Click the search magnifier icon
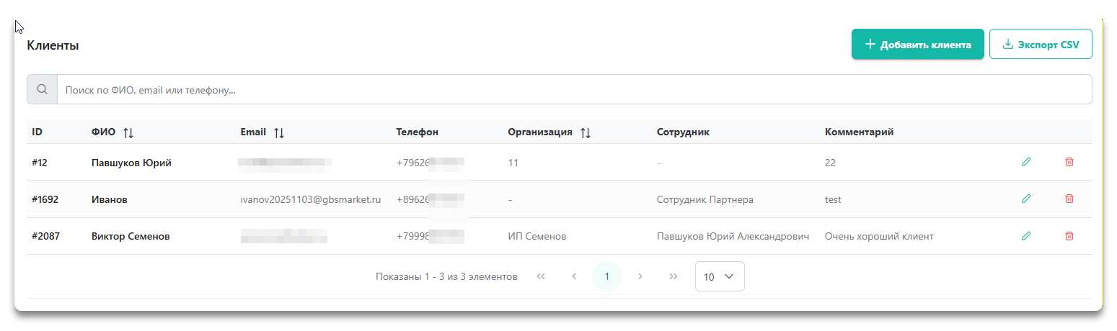The width and height of the screenshot is (1117, 331). pos(42,90)
